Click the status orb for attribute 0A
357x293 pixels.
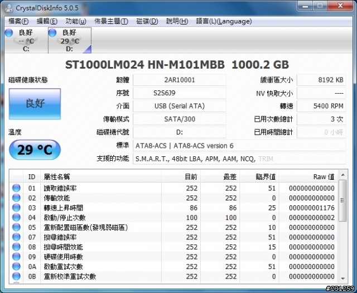tap(16, 266)
